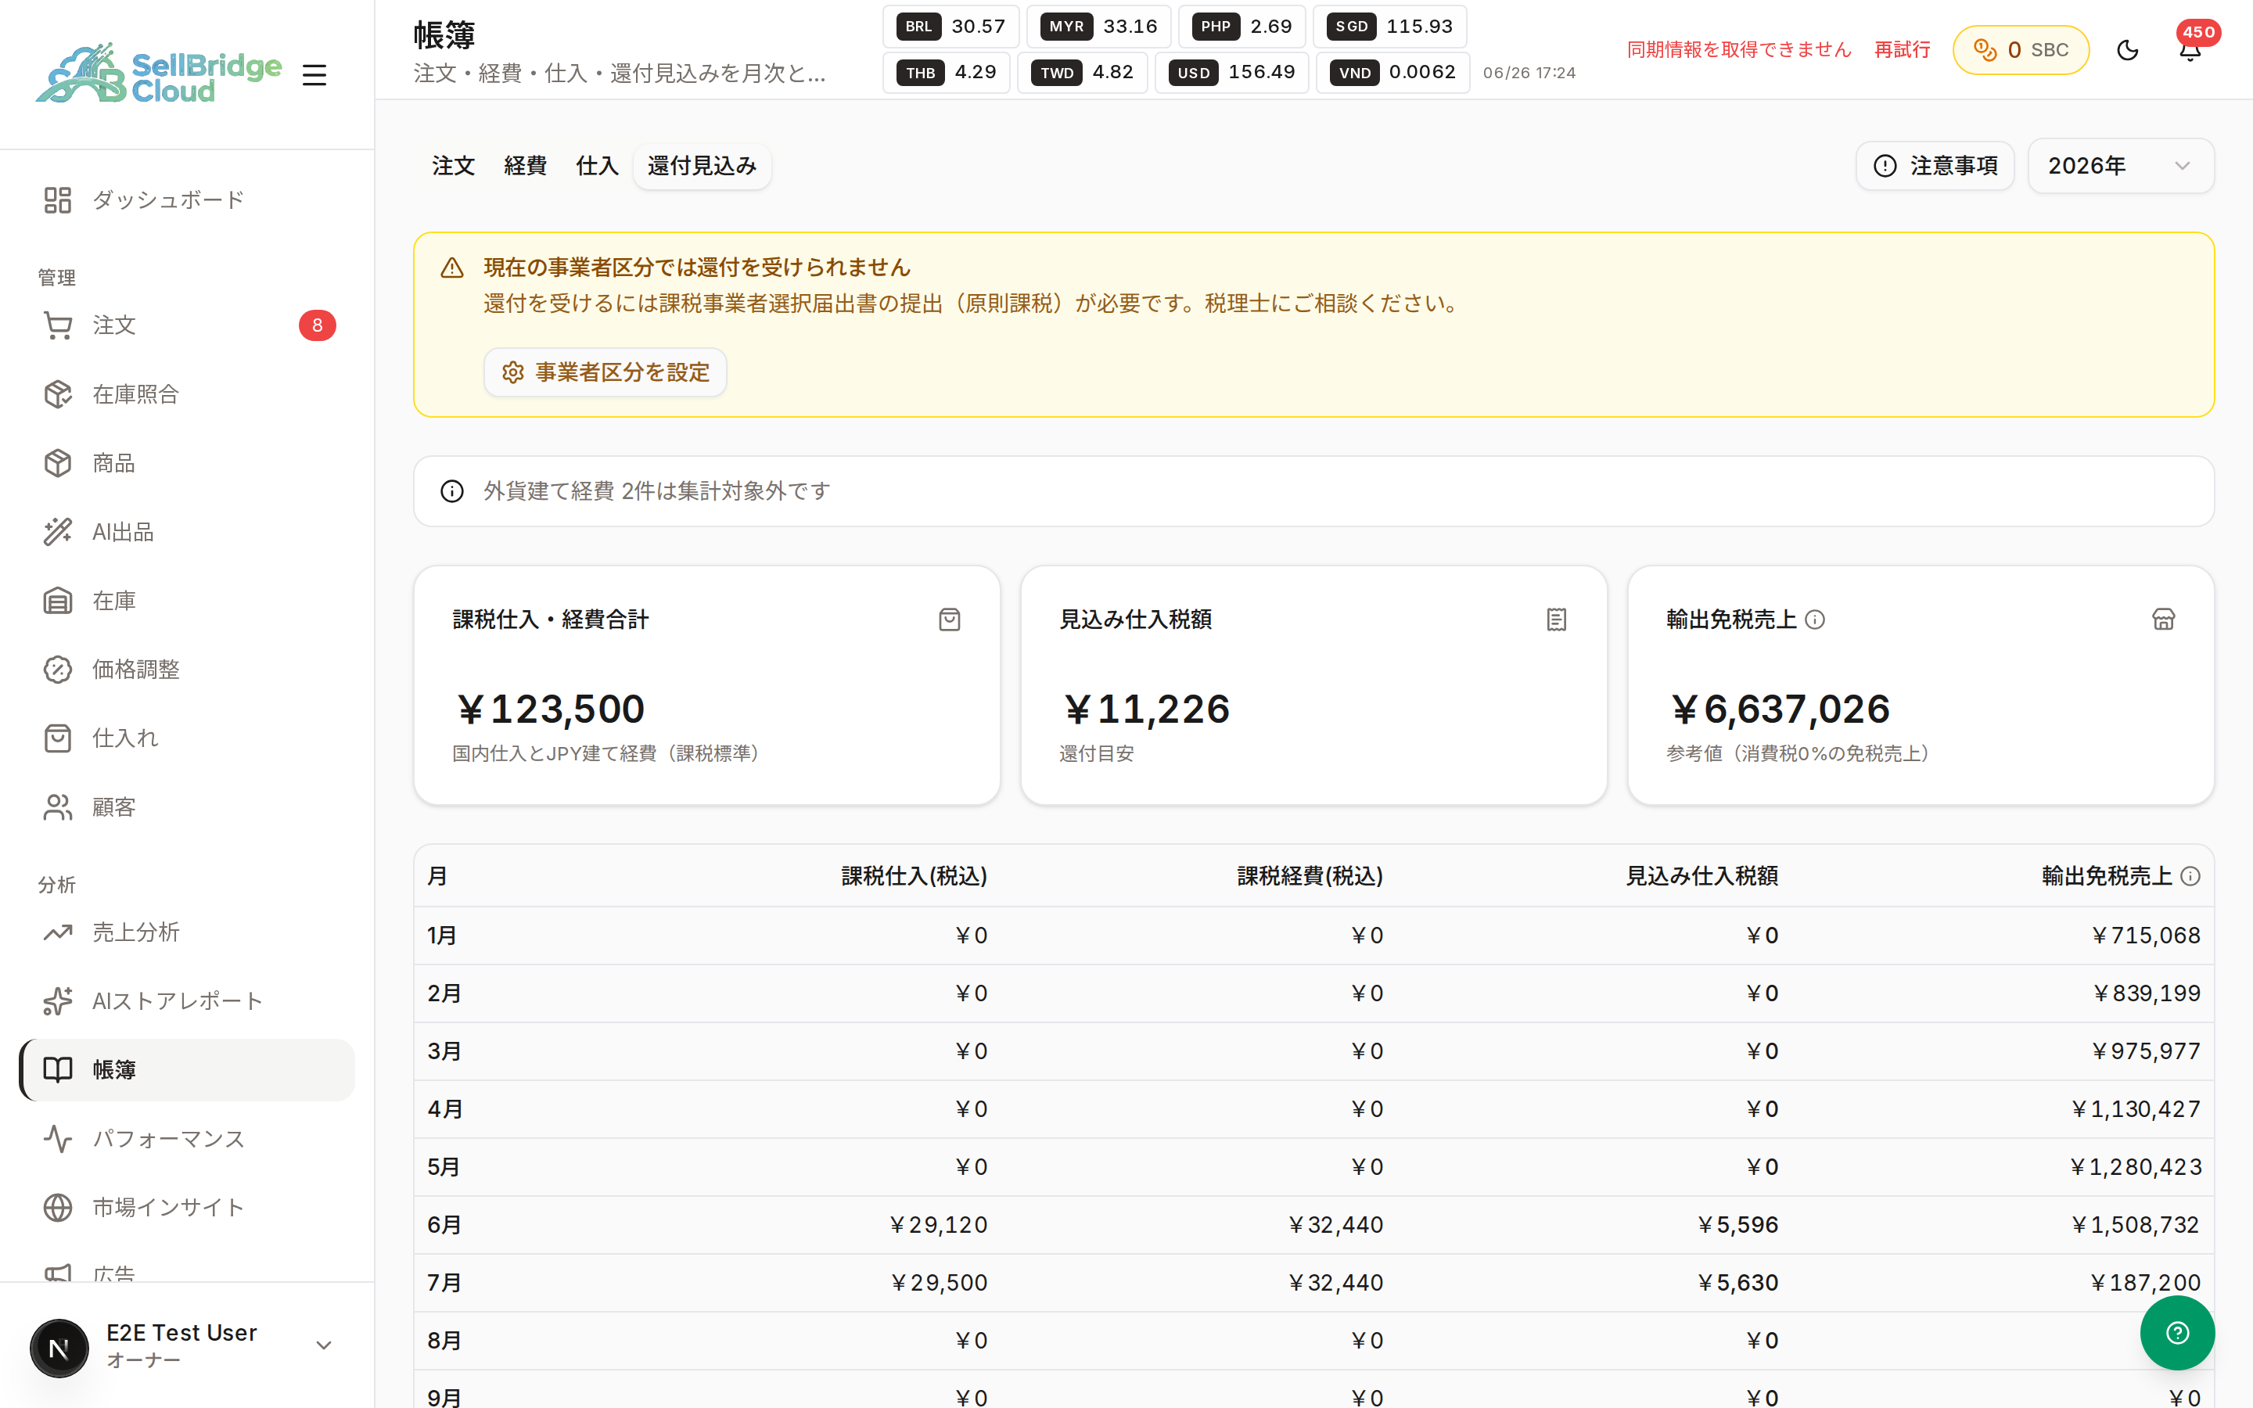Switch to the 仕入 tab
The image size is (2253, 1408).
(597, 166)
